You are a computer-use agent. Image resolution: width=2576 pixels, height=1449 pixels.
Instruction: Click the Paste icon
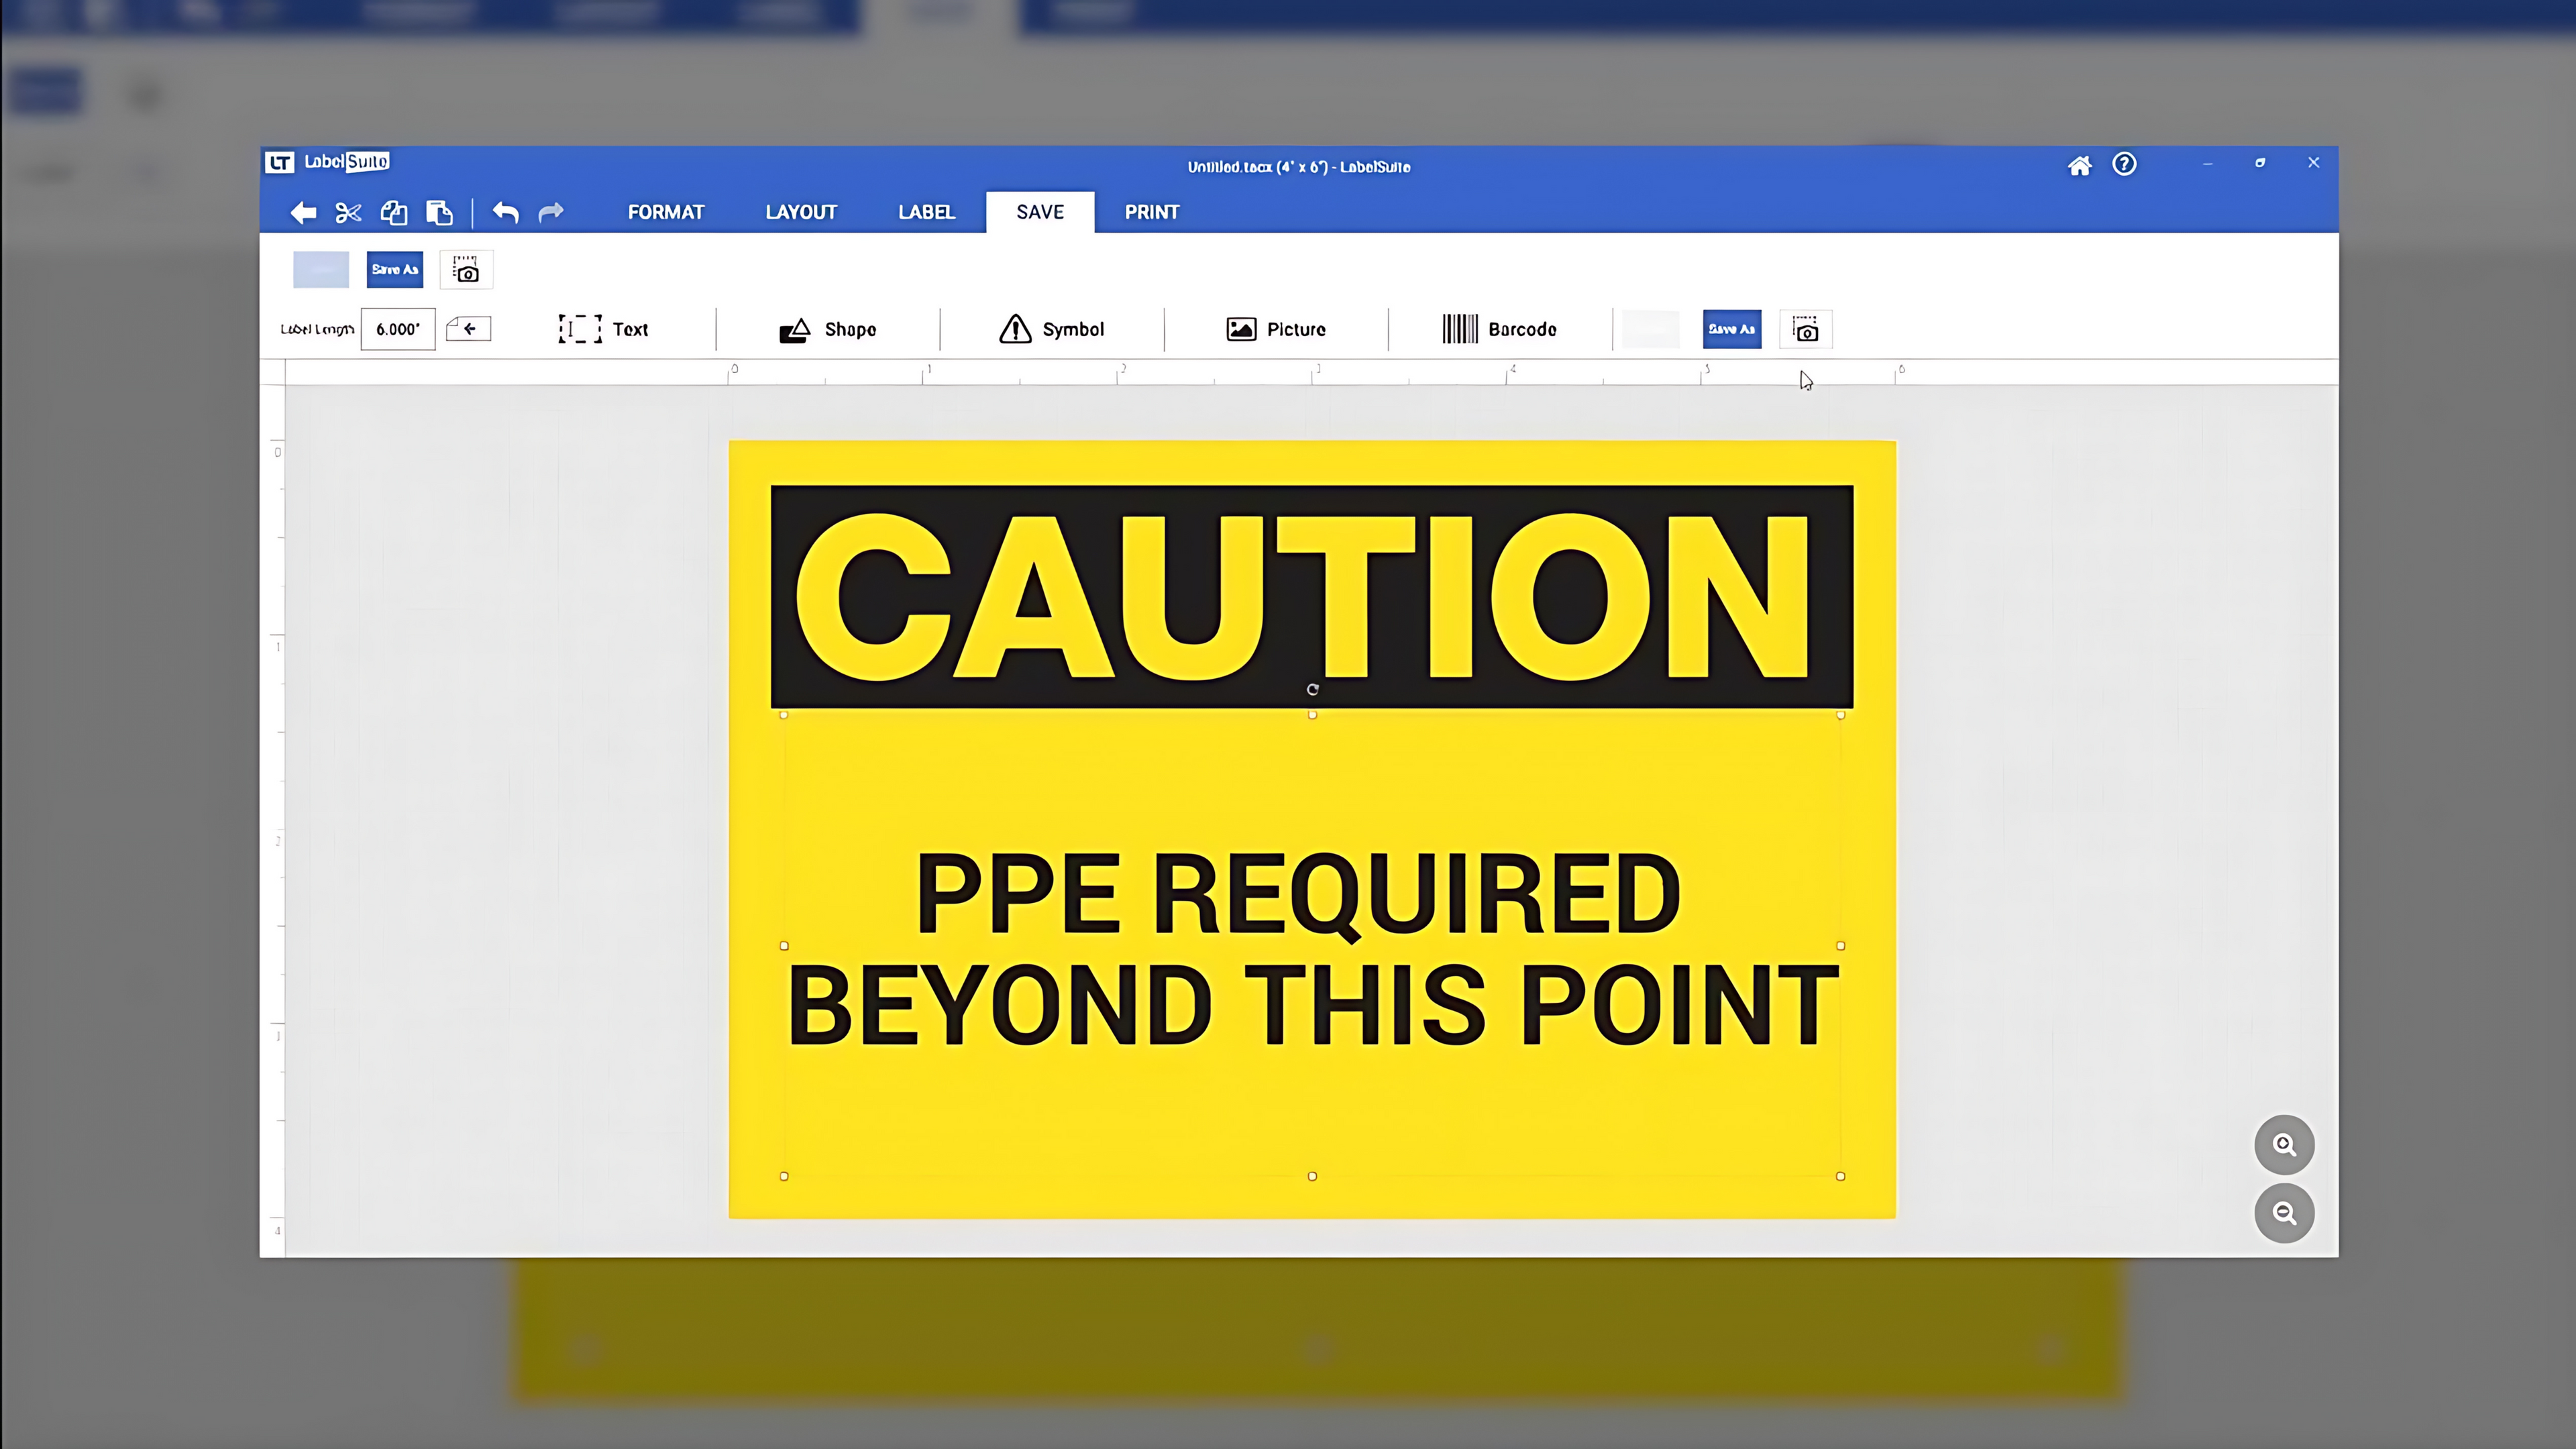(x=439, y=212)
